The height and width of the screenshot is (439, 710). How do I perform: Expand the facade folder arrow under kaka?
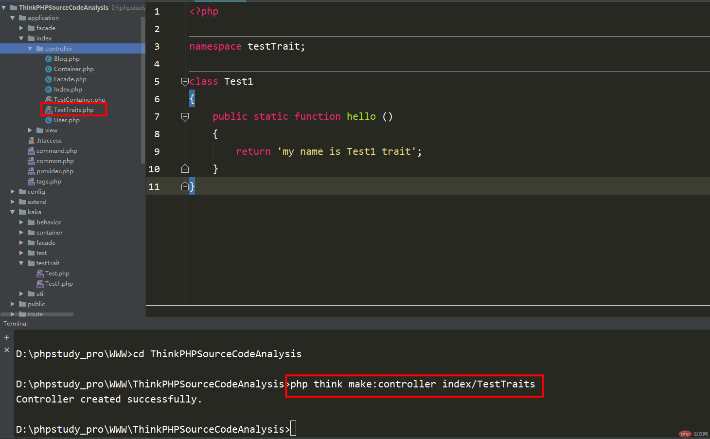[x=21, y=243]
